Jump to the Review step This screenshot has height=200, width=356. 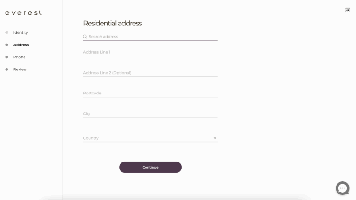point(20,69)
